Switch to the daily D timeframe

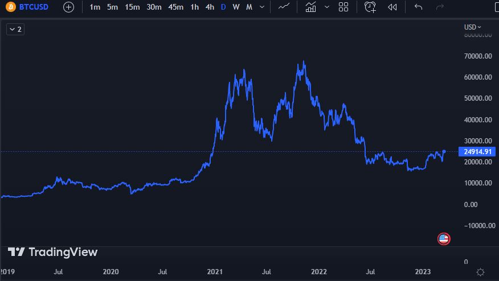tap(223, 7)
